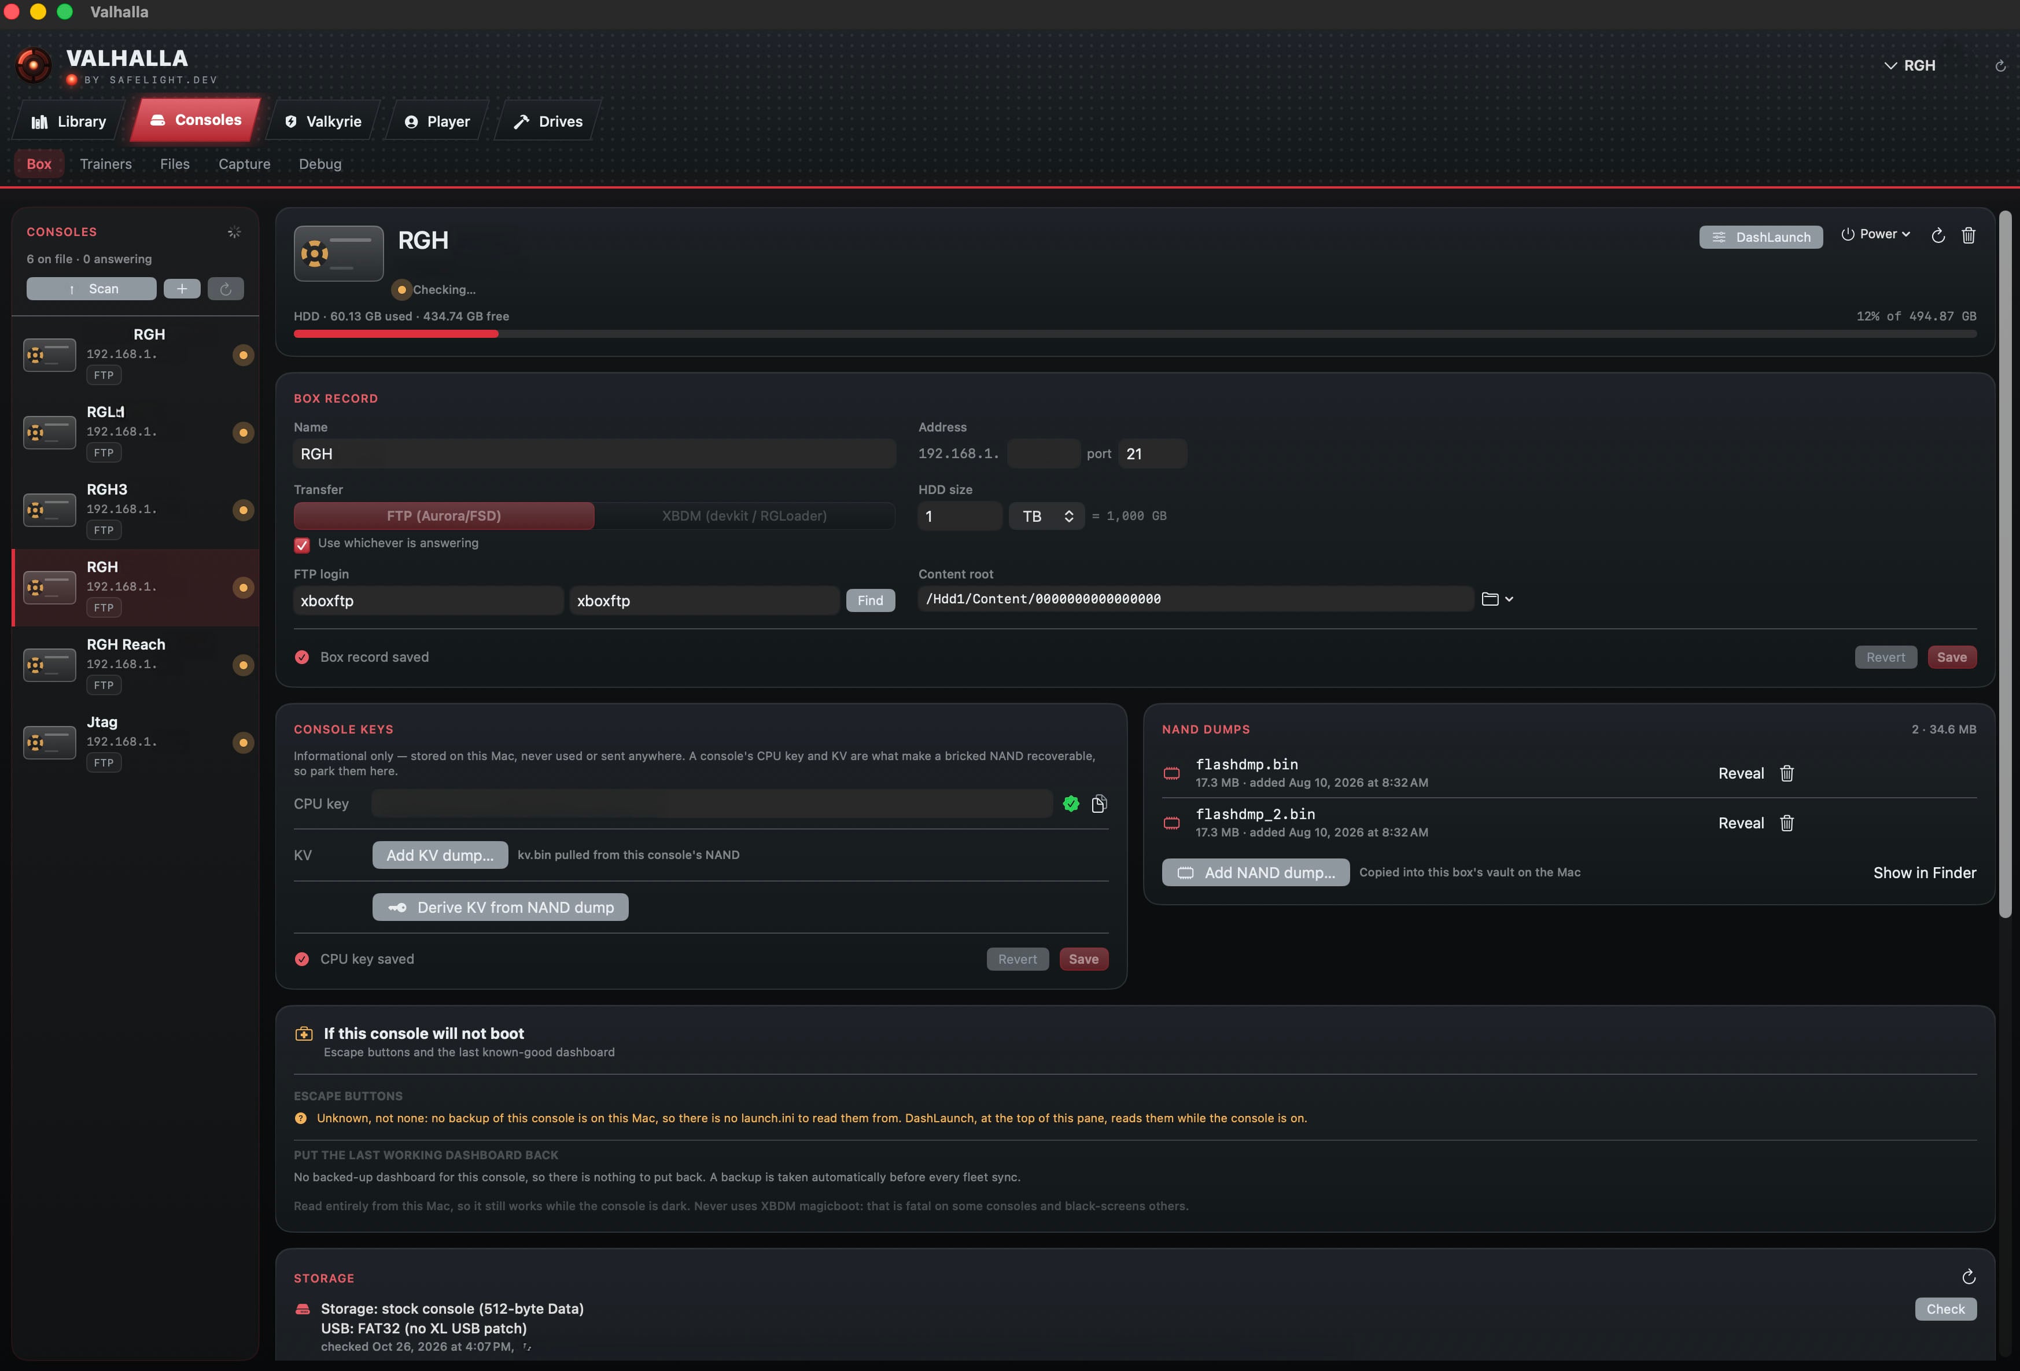2020x1371 pixels.
Task: Open the content root folder picker
Action: pos(1490,599)
